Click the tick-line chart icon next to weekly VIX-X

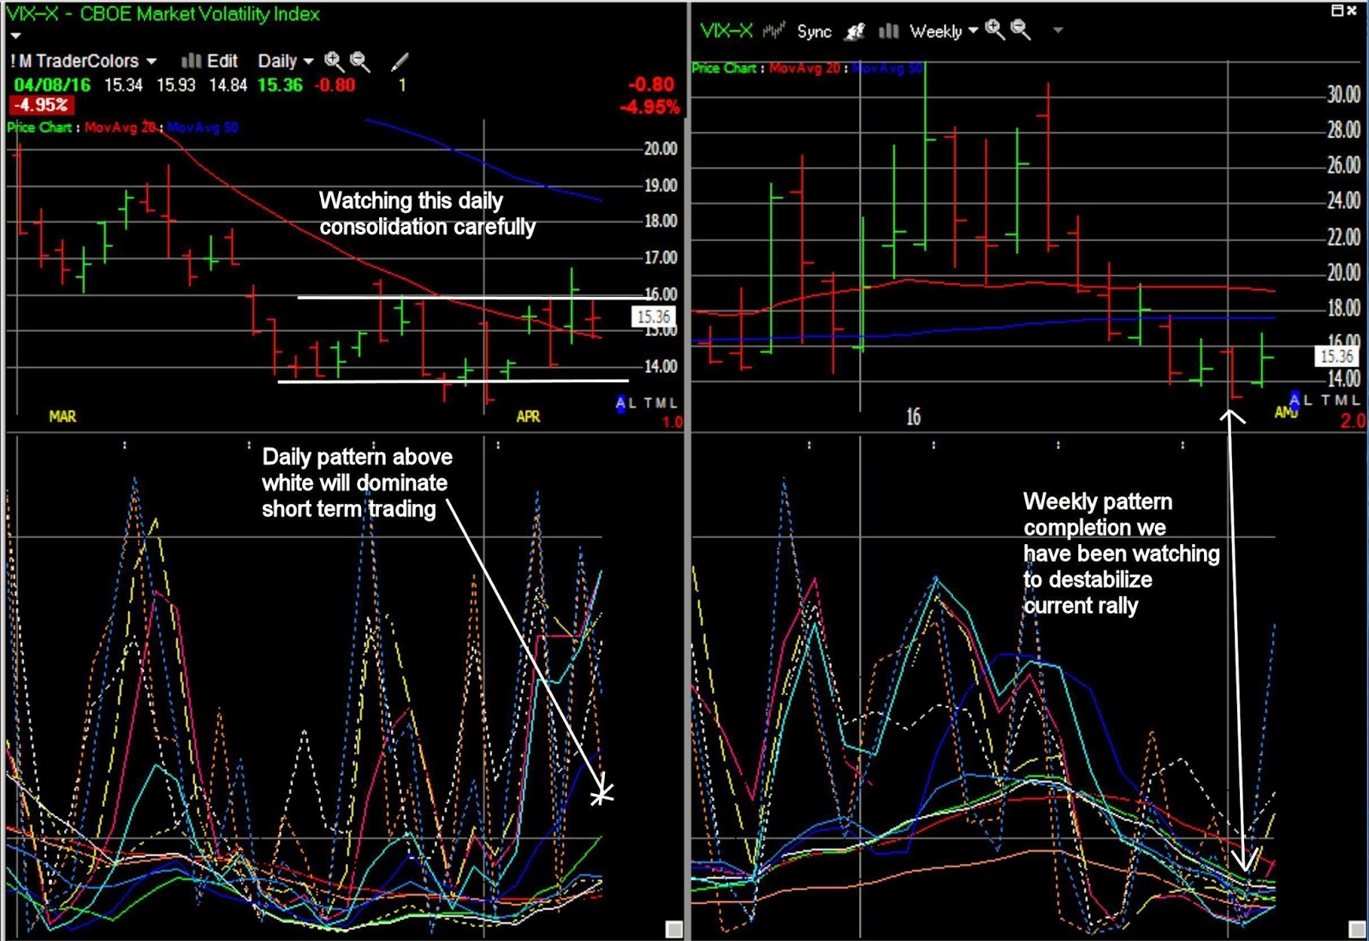tap(773, 29)
